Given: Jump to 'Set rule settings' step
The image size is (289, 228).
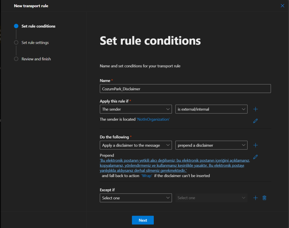Looking at the screenshot, I should (35, 42).
